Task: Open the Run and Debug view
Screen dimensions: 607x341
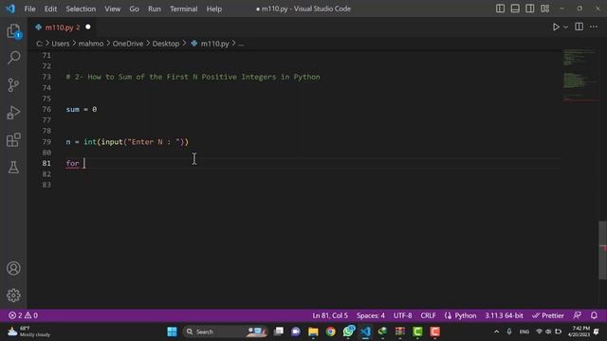Action: [13, 113]
